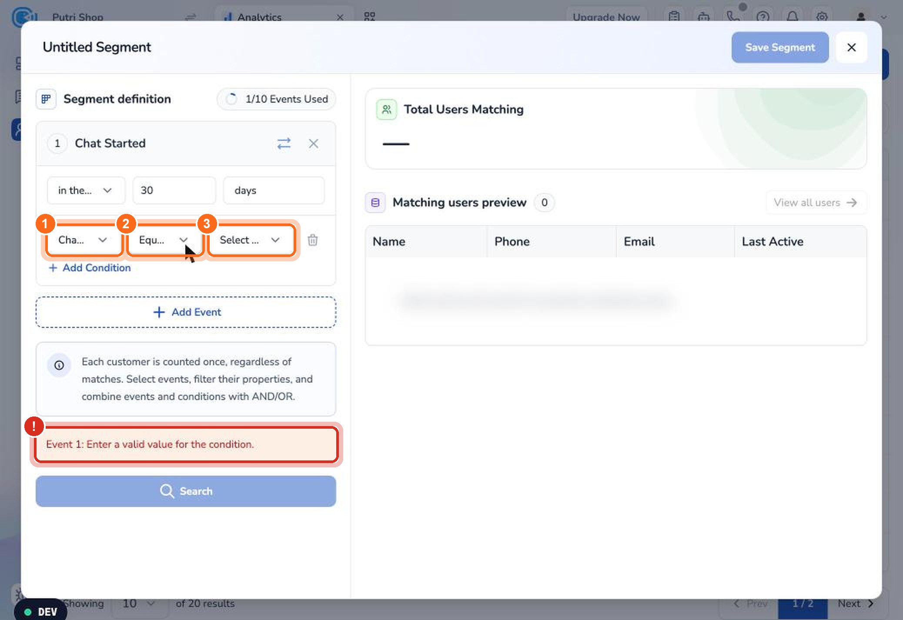Click the 'days' unit field
The image size is (903, 620).
click(x=274, y=190)
